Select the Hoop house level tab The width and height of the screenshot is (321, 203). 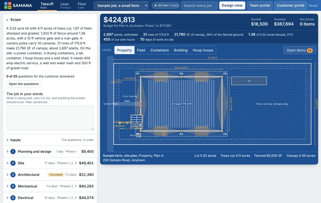203,50
